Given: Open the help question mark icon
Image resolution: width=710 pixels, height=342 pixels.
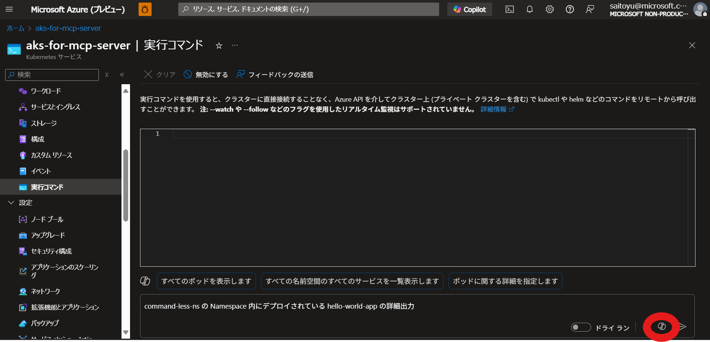Looking at the screenshot, I should click(x=570, y=9).
